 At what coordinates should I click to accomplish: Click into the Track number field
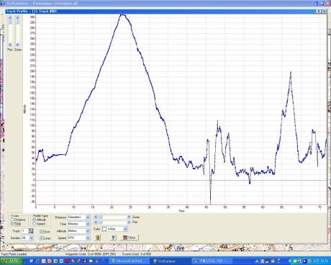pos(24,231)
